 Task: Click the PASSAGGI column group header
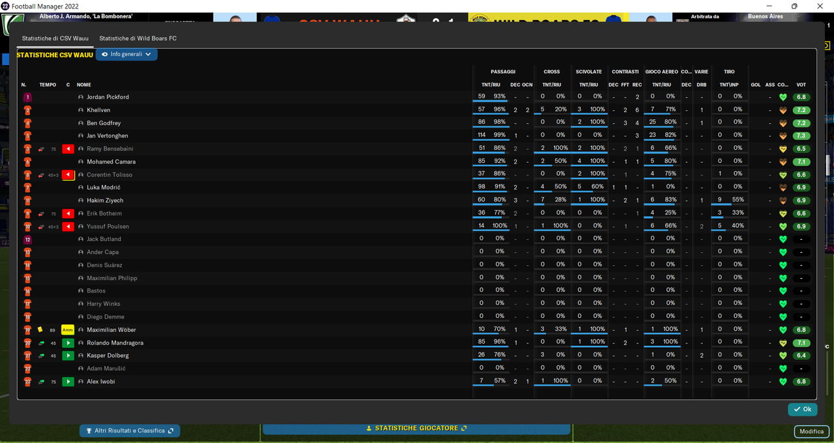[x=503, y=72]
